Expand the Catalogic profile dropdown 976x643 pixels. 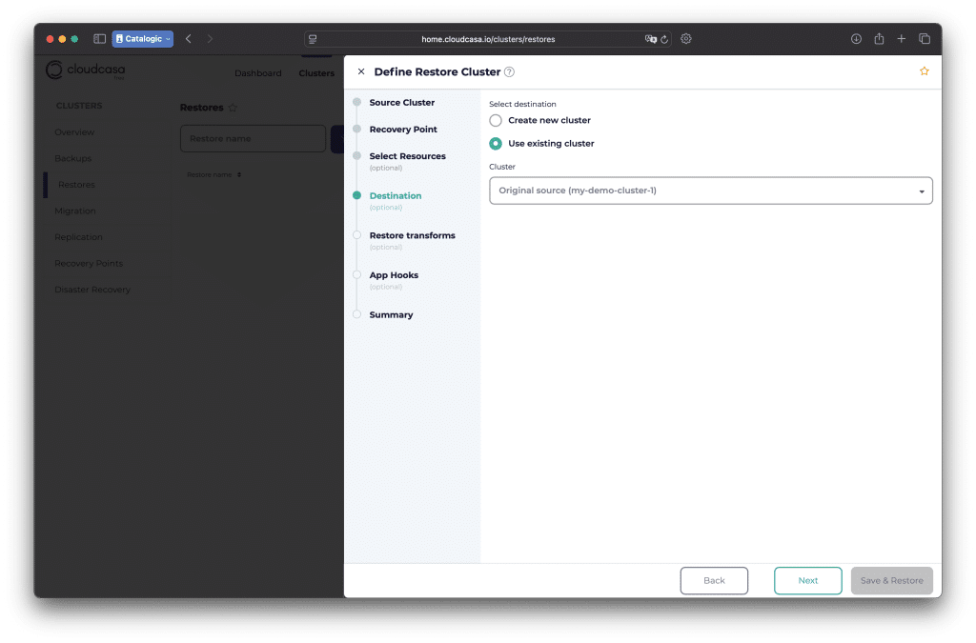[x=142, y=39]
